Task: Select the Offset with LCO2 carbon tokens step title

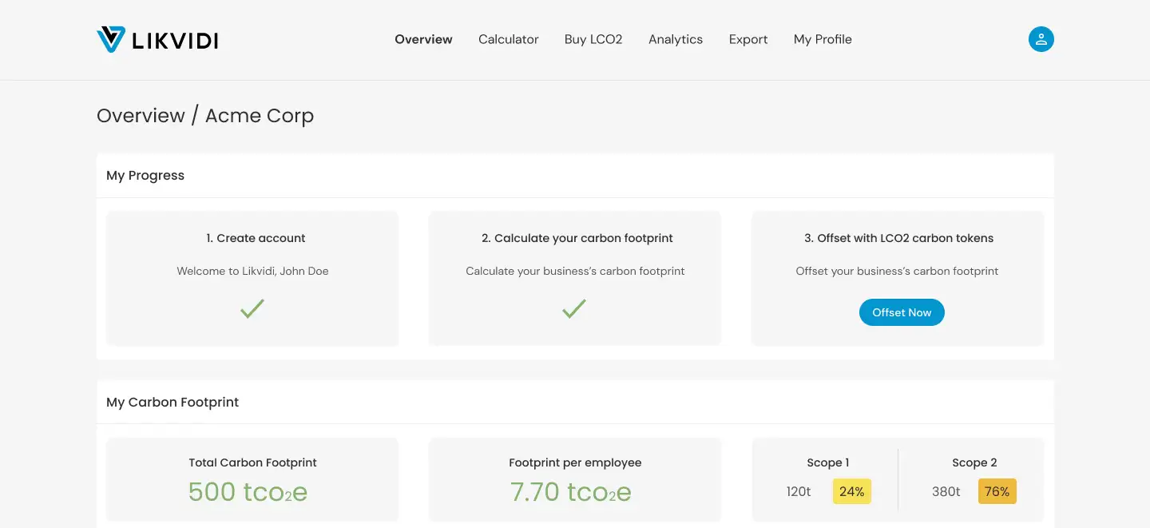Action: [898, 238]
